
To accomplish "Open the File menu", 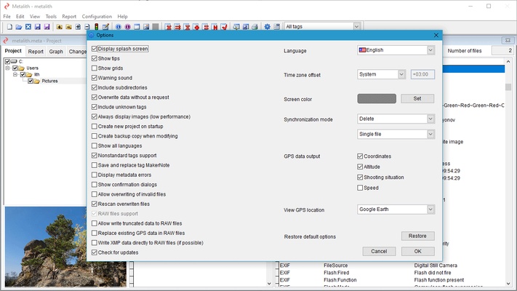I will tap(7, 17).
